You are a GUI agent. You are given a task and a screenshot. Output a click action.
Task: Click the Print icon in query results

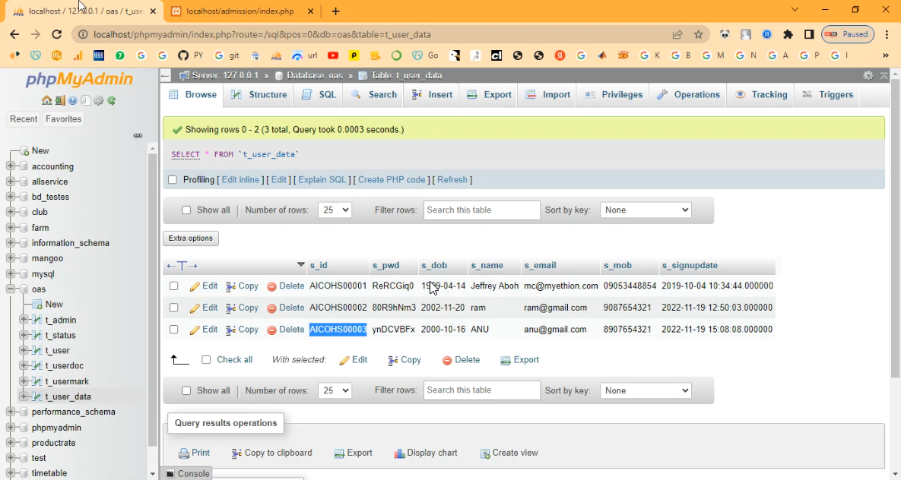[x=184, y=453]
